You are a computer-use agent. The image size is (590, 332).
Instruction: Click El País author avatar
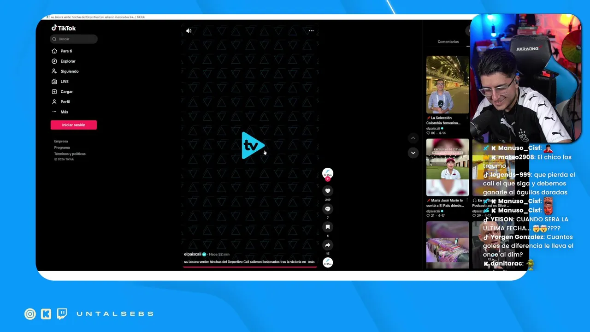click(x=328, y=174)
